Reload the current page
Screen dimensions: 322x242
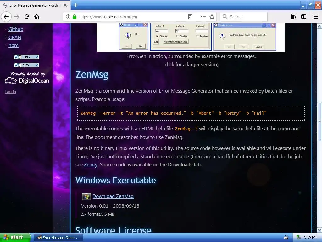click(27, 17)
